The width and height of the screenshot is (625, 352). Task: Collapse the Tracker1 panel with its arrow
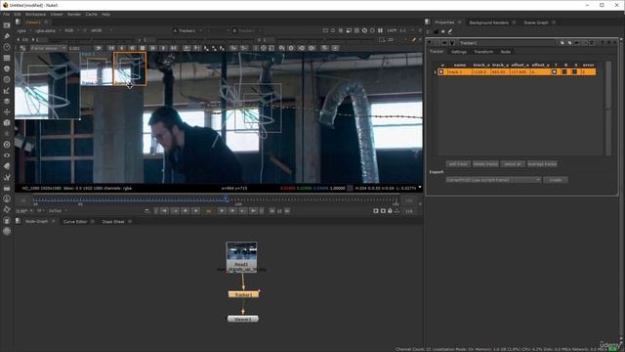click(x=430, y=43)
